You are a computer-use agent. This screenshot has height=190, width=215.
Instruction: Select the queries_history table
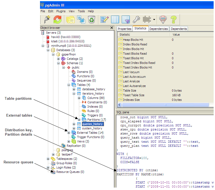[92, 124]
